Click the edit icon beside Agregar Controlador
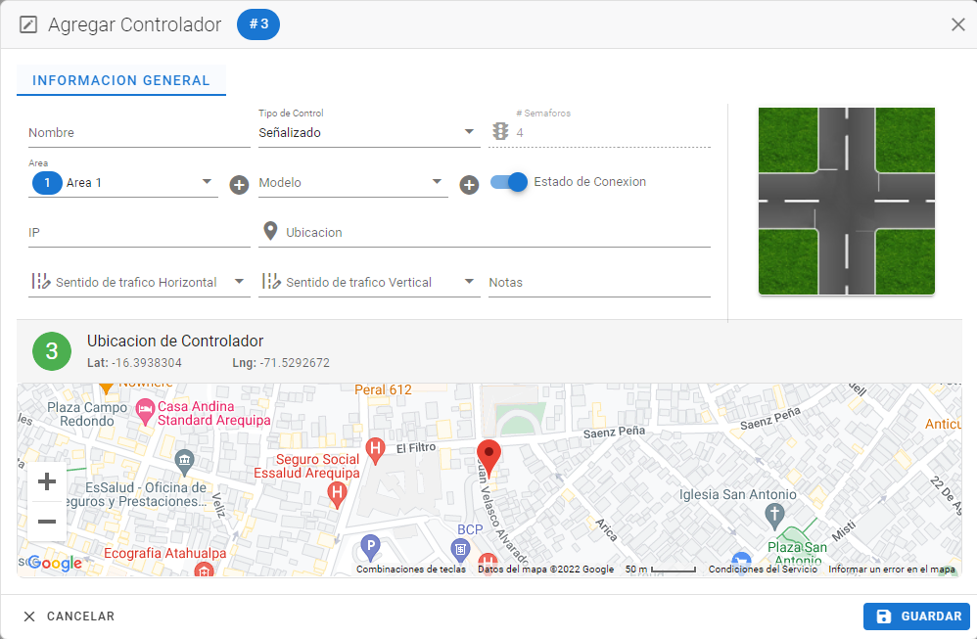 click(28, 25)
